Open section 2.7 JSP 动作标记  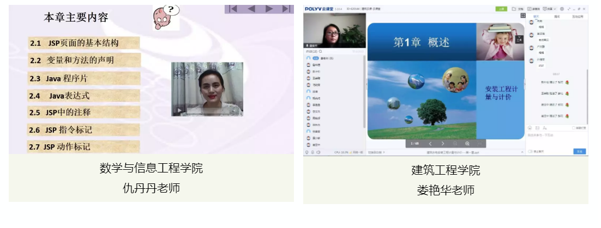[x=83, y=147]
